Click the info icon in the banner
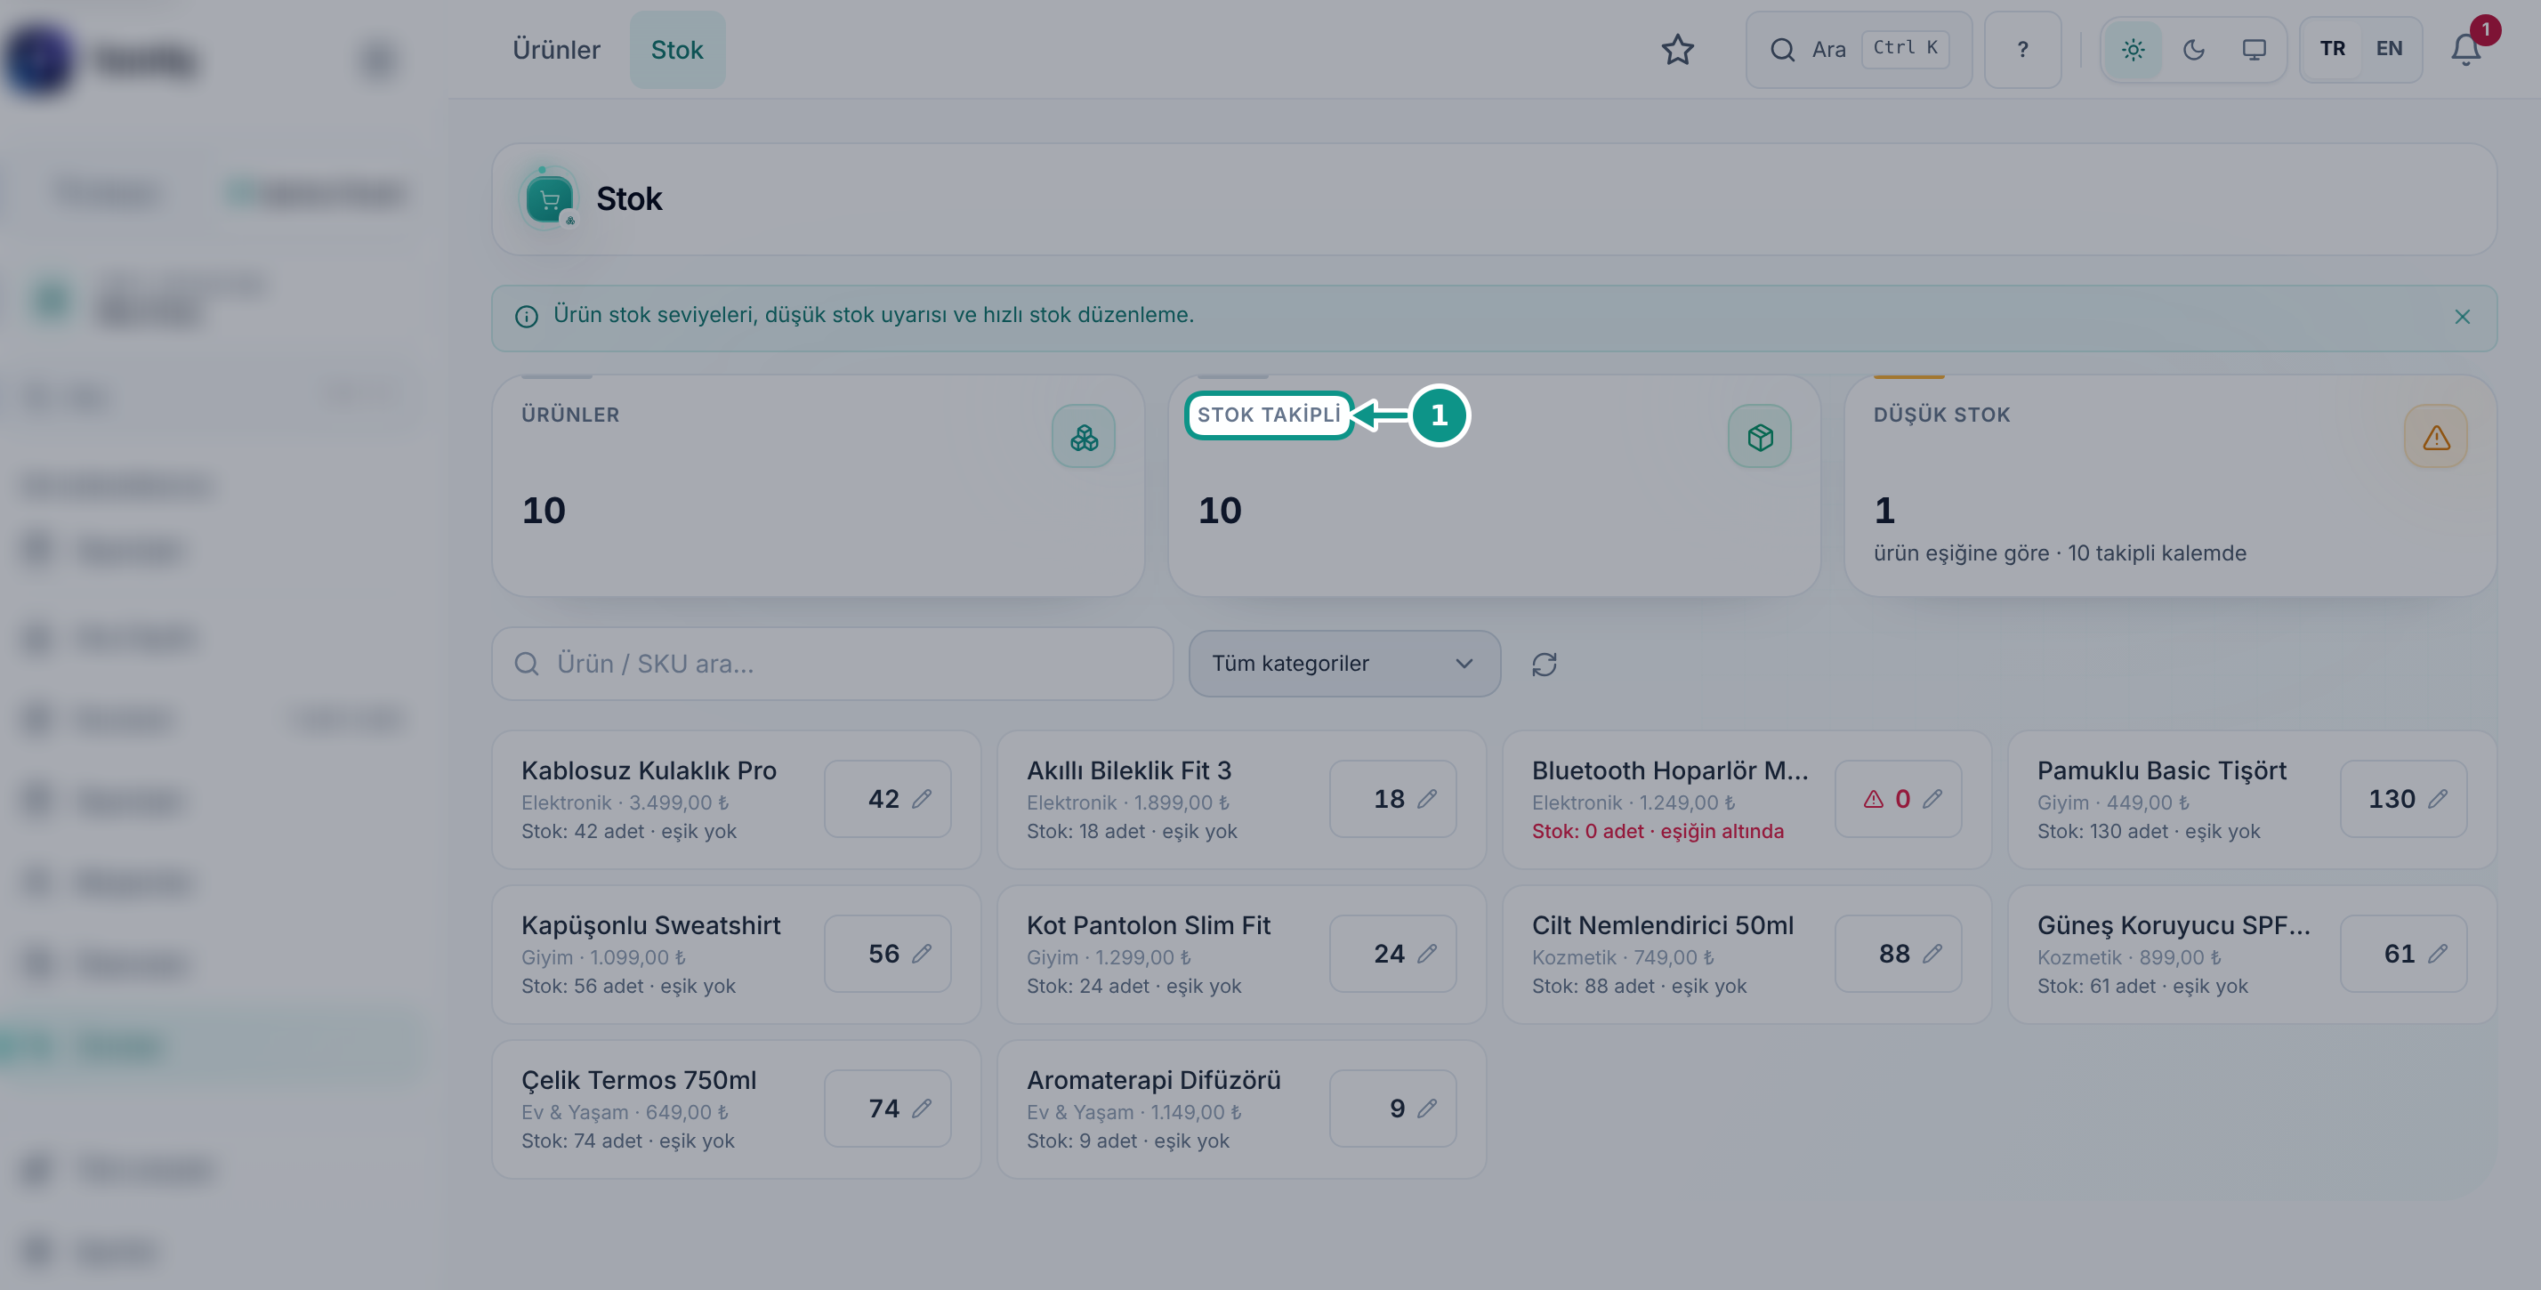 [527, 317]
